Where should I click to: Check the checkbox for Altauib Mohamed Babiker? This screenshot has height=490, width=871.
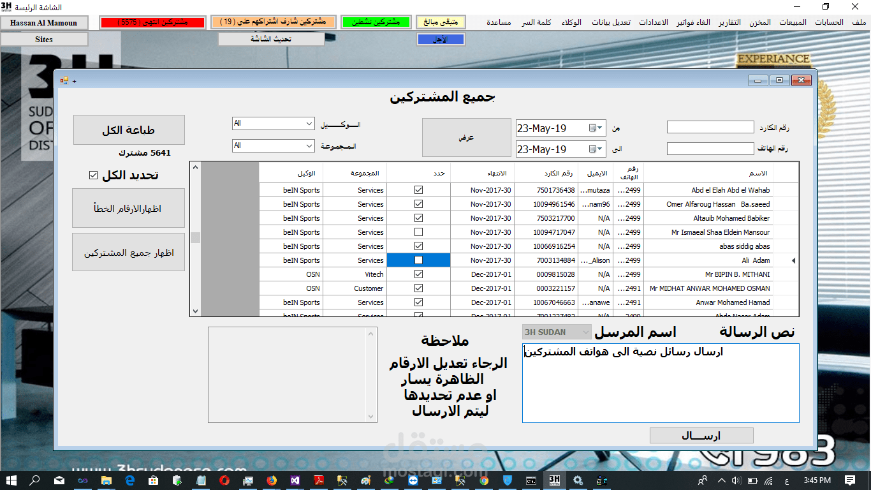click(x=418, y=218)
